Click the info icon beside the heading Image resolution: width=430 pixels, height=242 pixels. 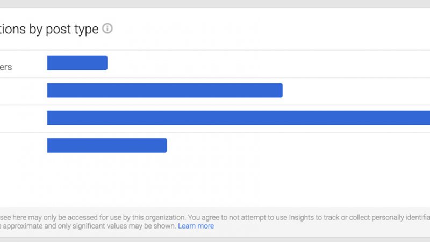(107, 29)
